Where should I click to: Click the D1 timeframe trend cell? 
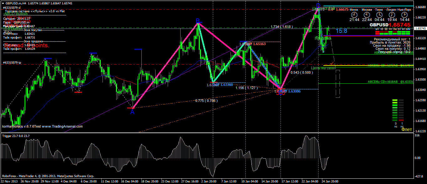[x=399, y=32]
